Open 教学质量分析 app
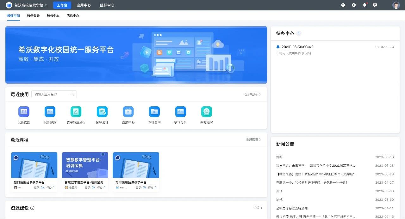Screen dimensions: 405x219 (76, 112)
